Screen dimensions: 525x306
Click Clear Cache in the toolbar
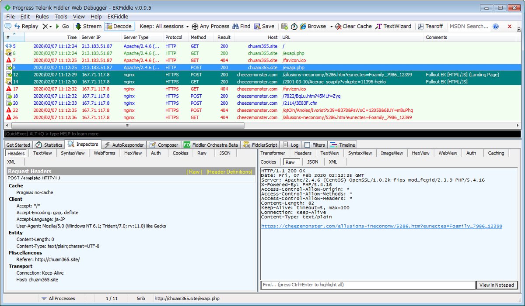click(x=353, y=26)
